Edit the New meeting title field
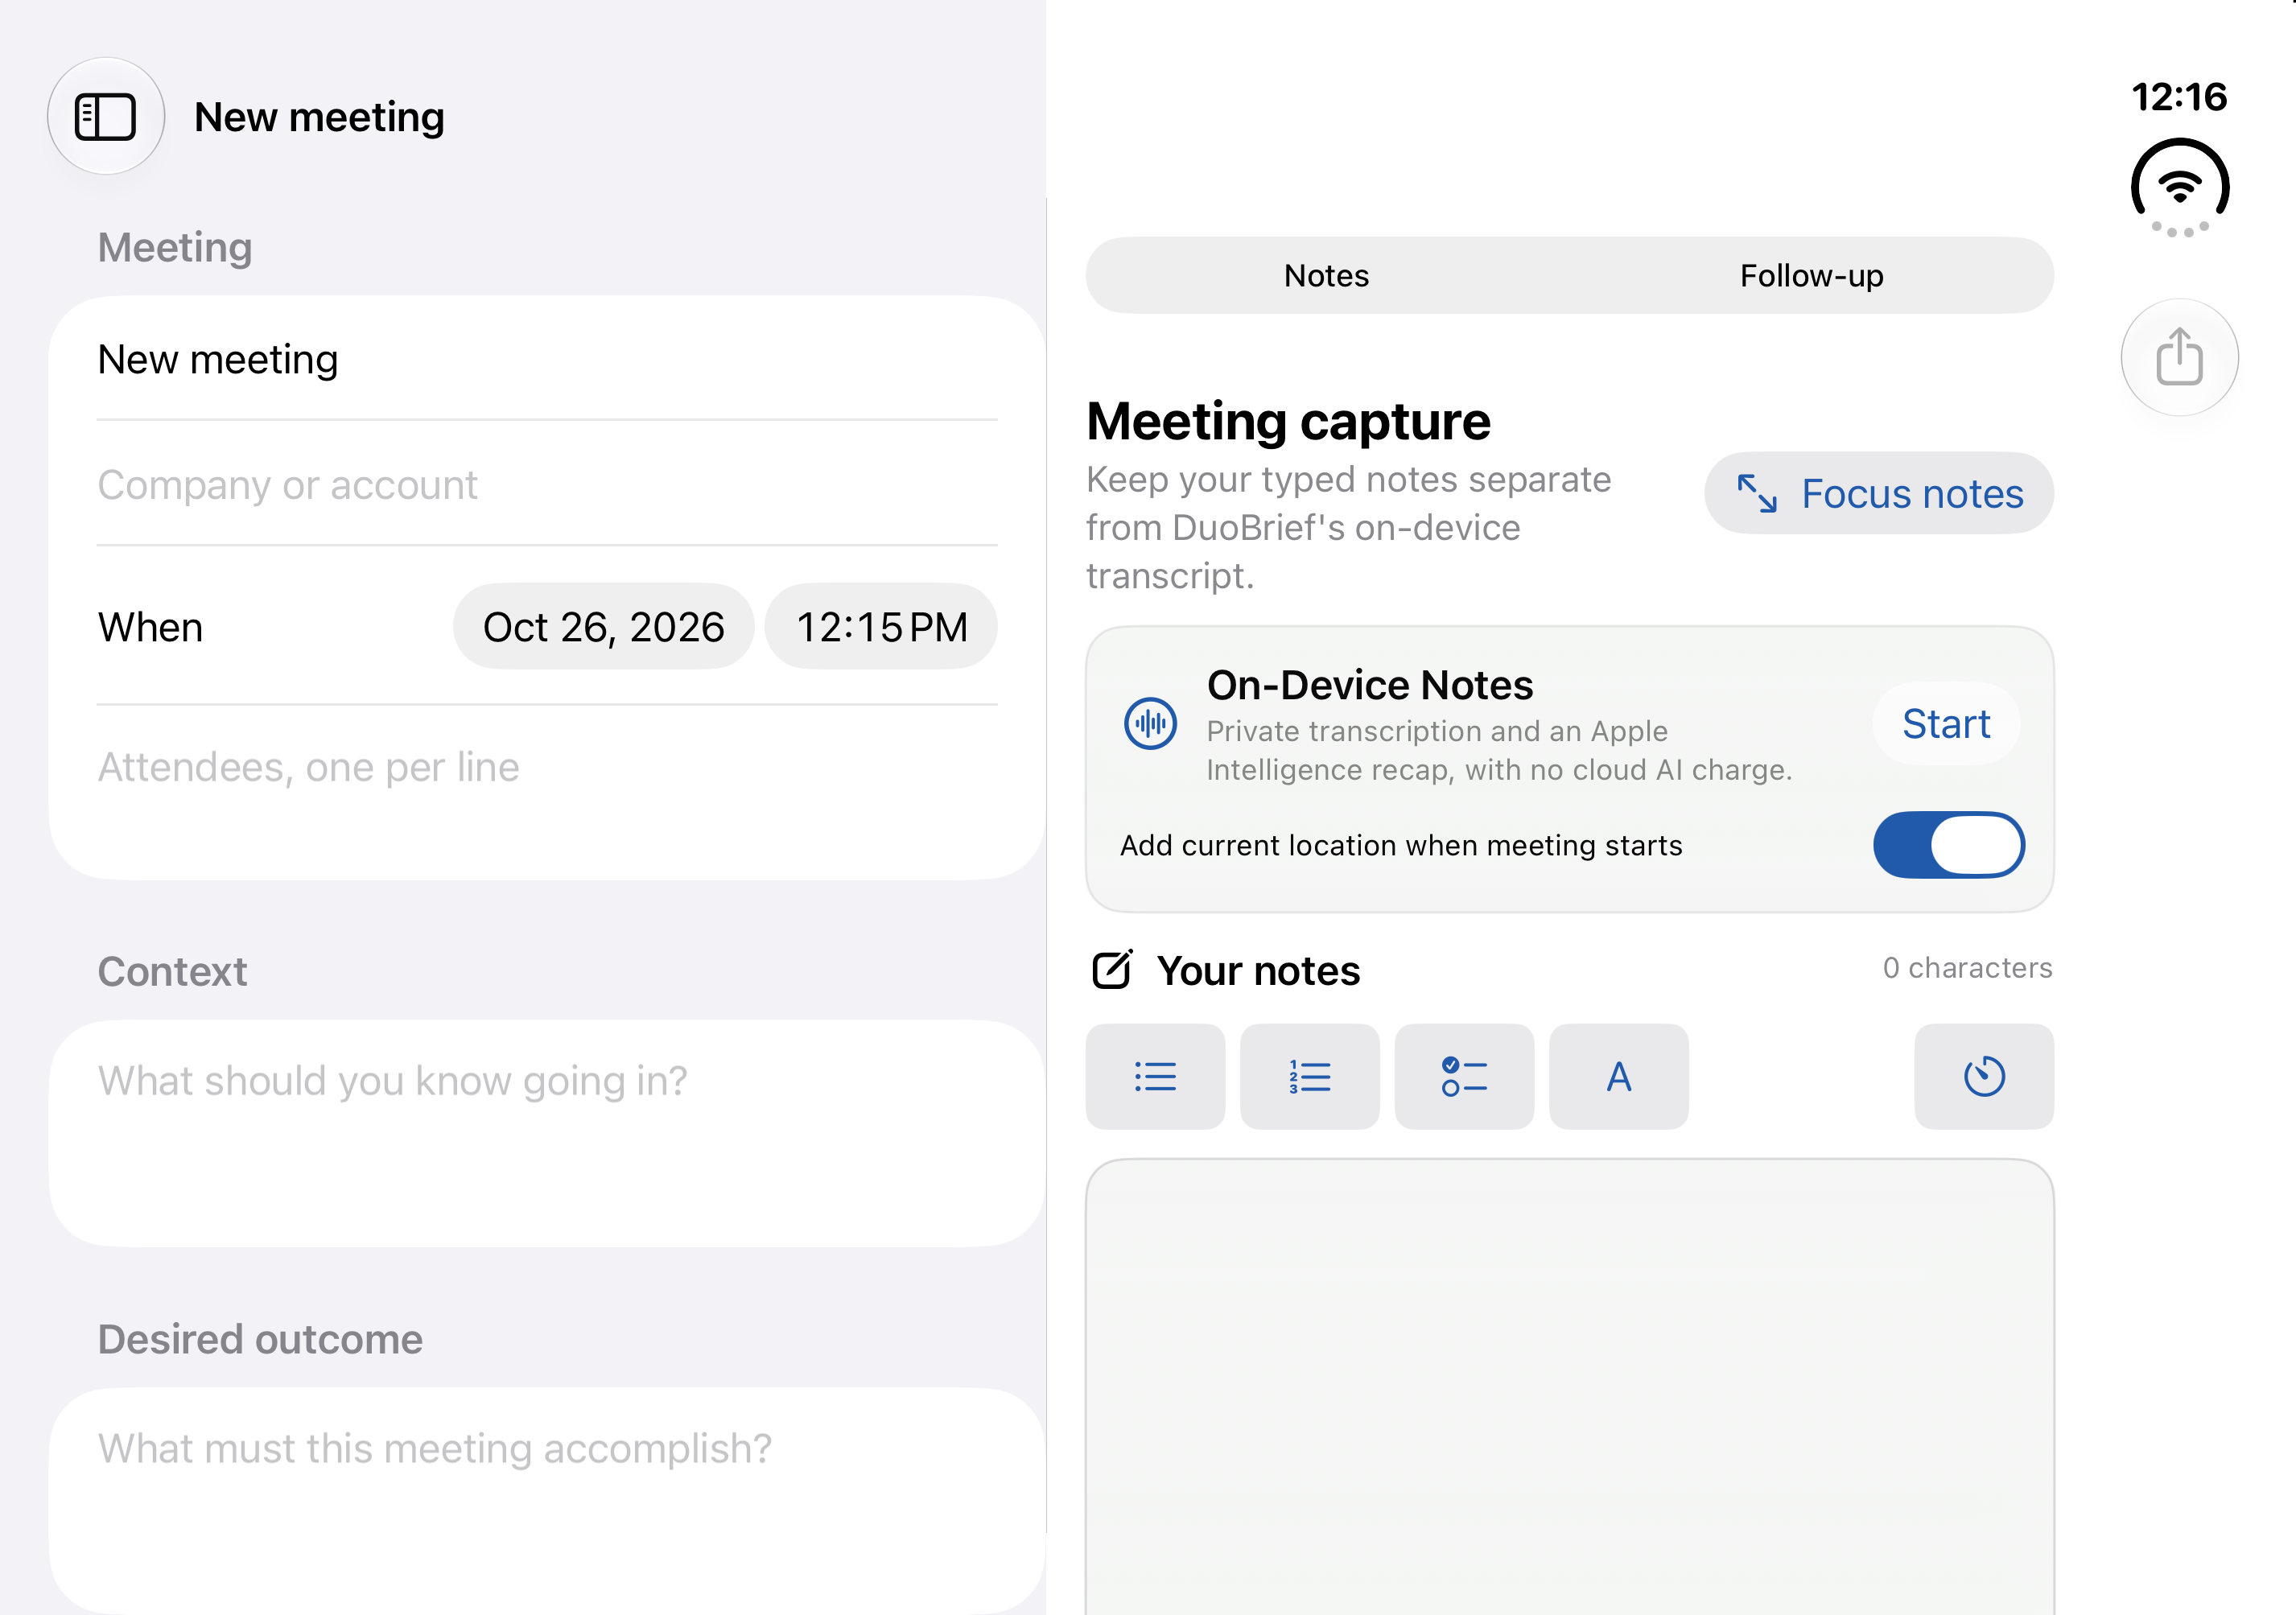Screen dimensions: 2296x1615 coord(547,359)
